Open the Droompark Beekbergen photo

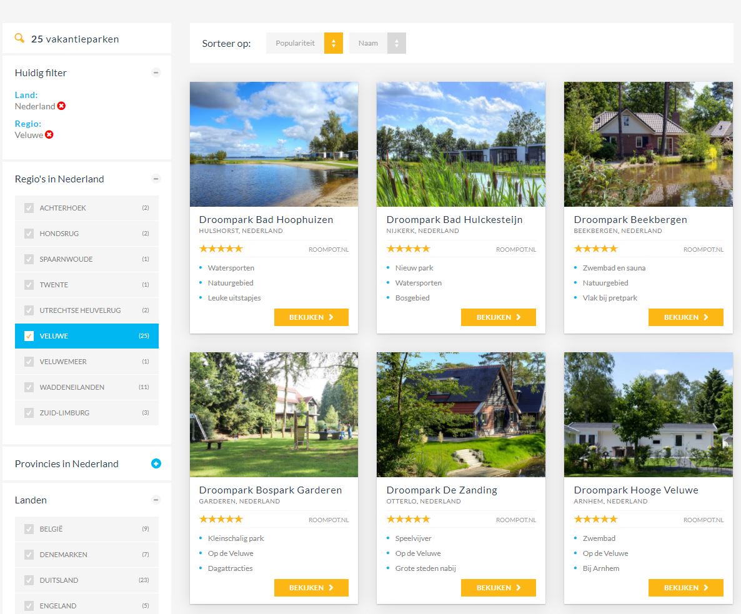(648, 144)
